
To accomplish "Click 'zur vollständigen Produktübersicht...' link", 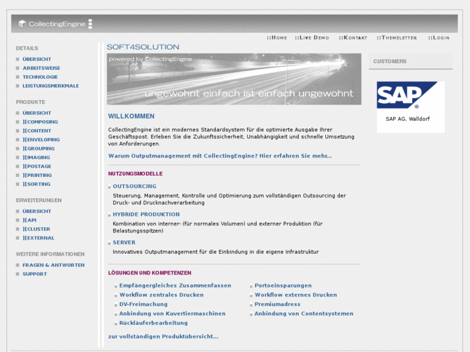I will click(x=164, y=336).
